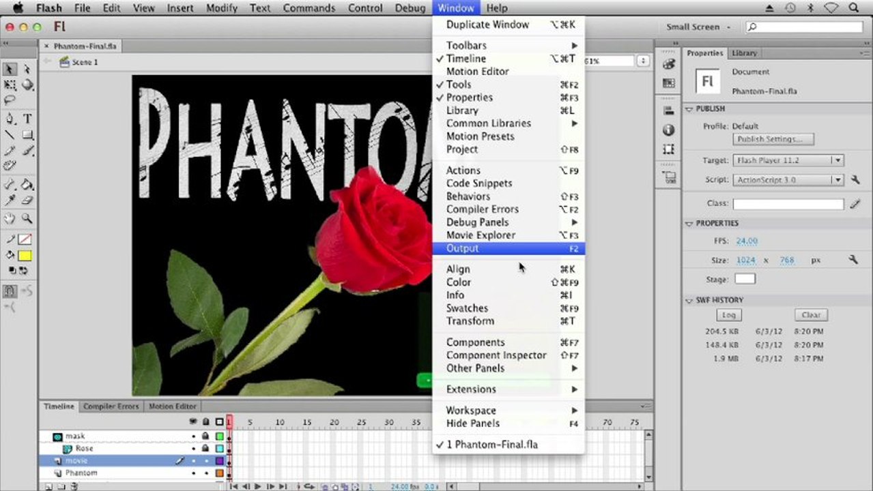Open the Align panel icon
This screenshot has height=491, width=873.
click(668, 110)
